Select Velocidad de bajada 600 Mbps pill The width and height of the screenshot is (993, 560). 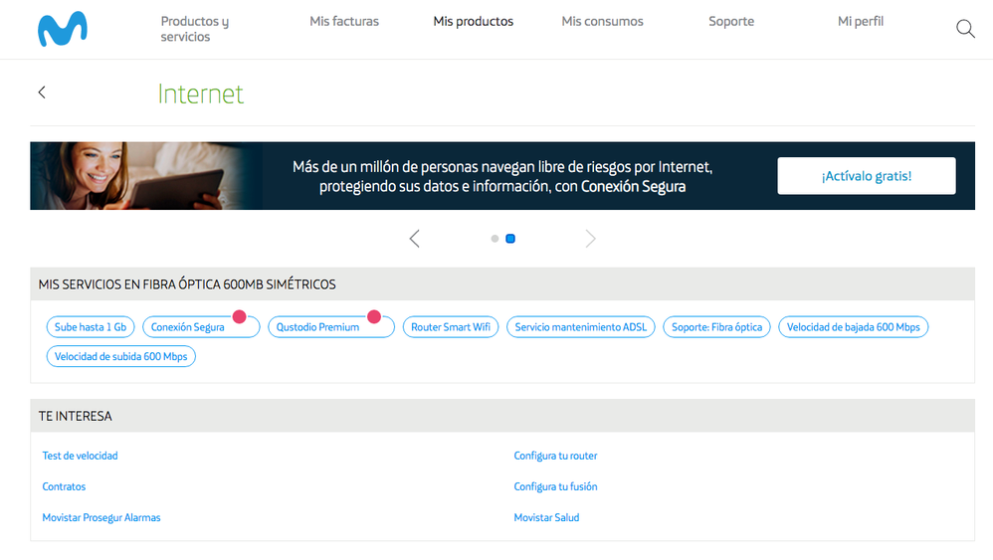pos(853,327)
